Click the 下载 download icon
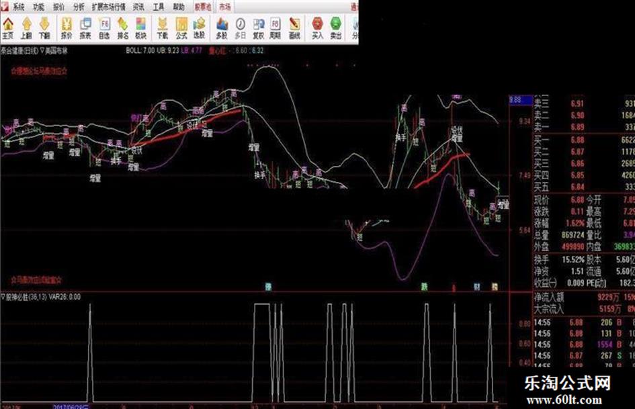This screenshot has height=409, width=635. [x=163, y=28]
